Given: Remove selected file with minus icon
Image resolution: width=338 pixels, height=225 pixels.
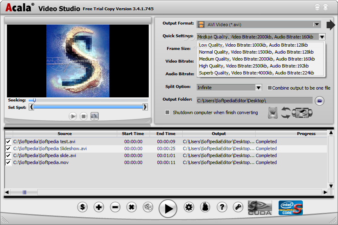Looking at the screenshot, I should [x=115, y=207].
